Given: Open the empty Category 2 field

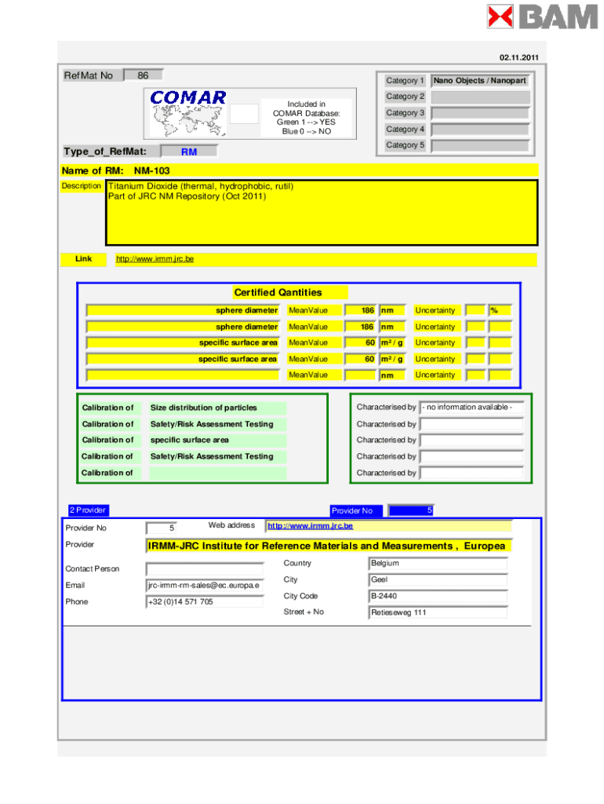Looking at the screenshot, I should click(x=480, y=97).
